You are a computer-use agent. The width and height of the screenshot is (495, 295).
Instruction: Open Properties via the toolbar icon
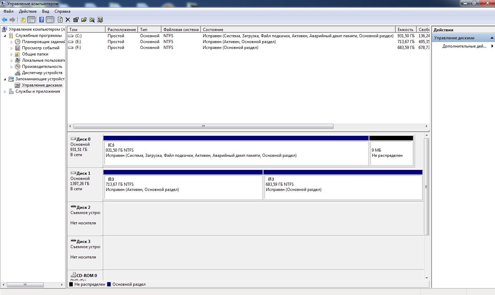point(76,20)
